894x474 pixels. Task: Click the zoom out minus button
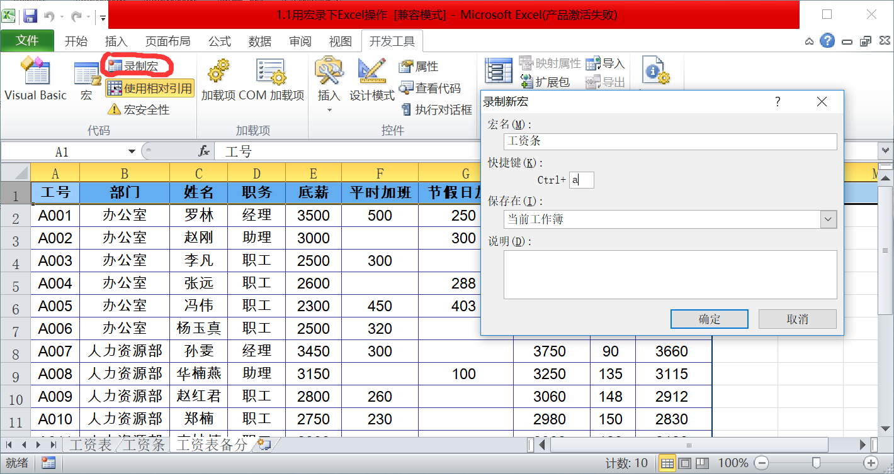coord(761,463)
